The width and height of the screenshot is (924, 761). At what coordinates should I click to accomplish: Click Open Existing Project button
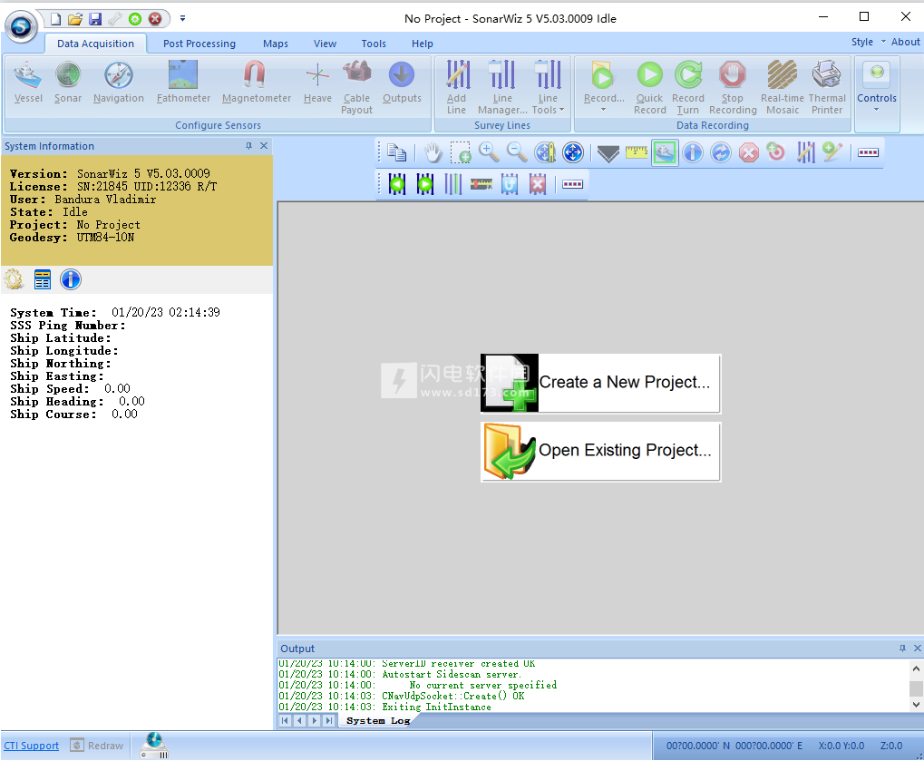pyautogui.click(x=600, y=452)
